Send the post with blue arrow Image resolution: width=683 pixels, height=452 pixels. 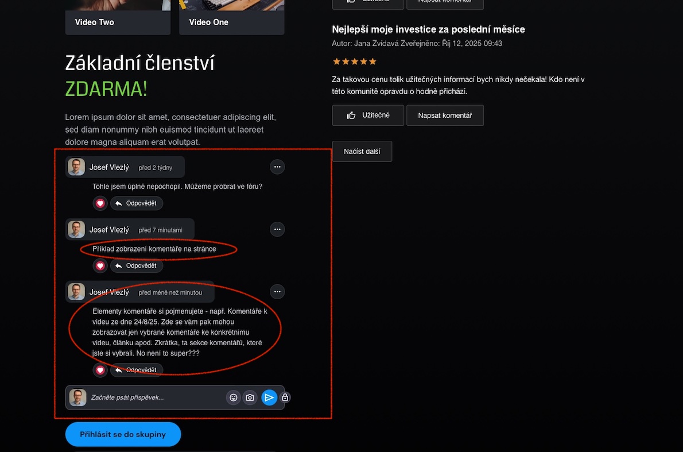point(269,397)
